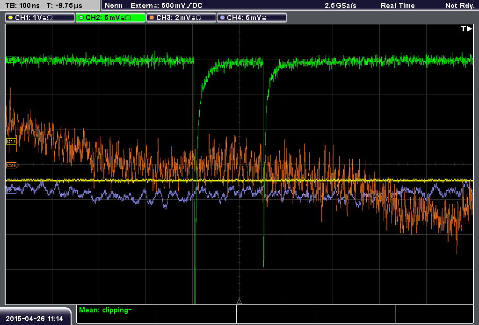Click the Extern 500 mV DC trigger source readout
The width and height of the screenshot is (479, 325).
point(166,6)
